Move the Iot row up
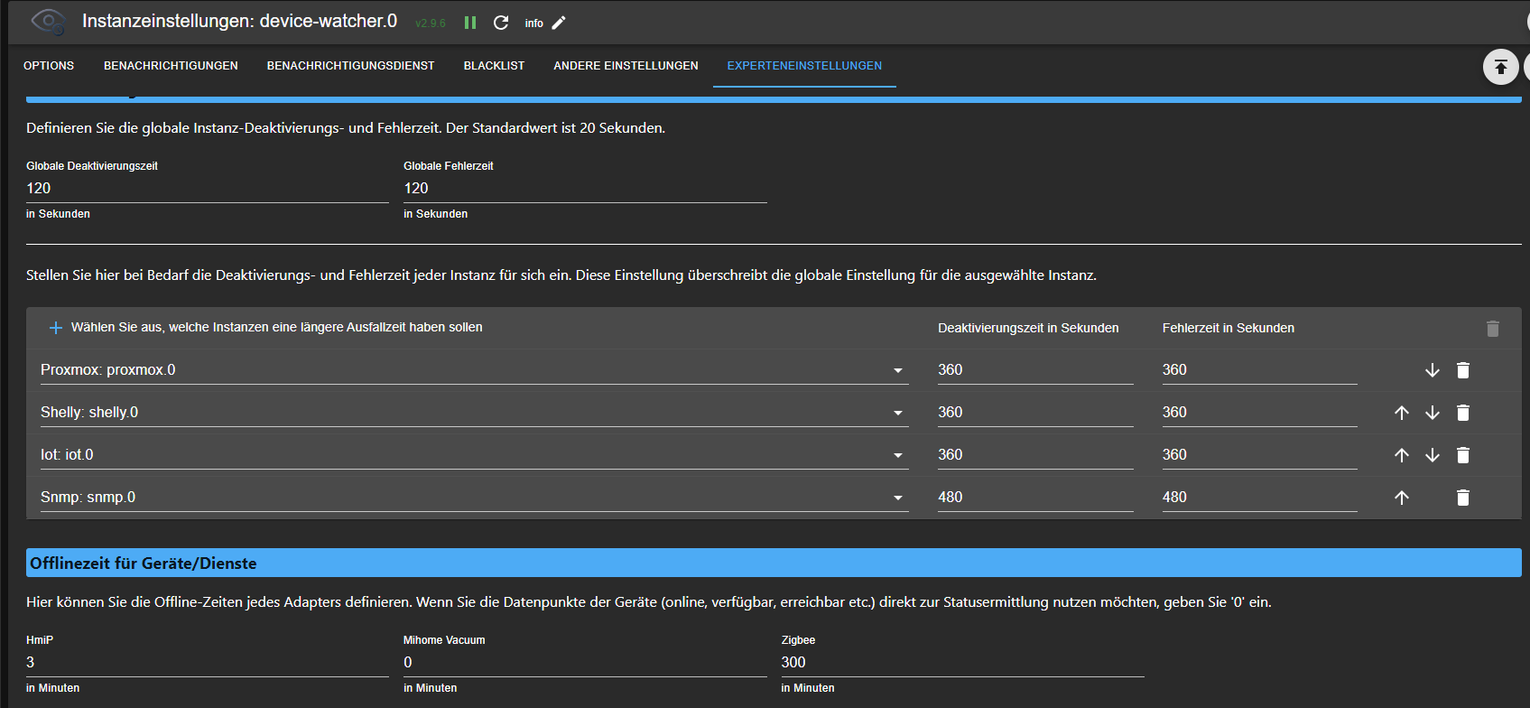The image size is (1530, 708). 1402,455
